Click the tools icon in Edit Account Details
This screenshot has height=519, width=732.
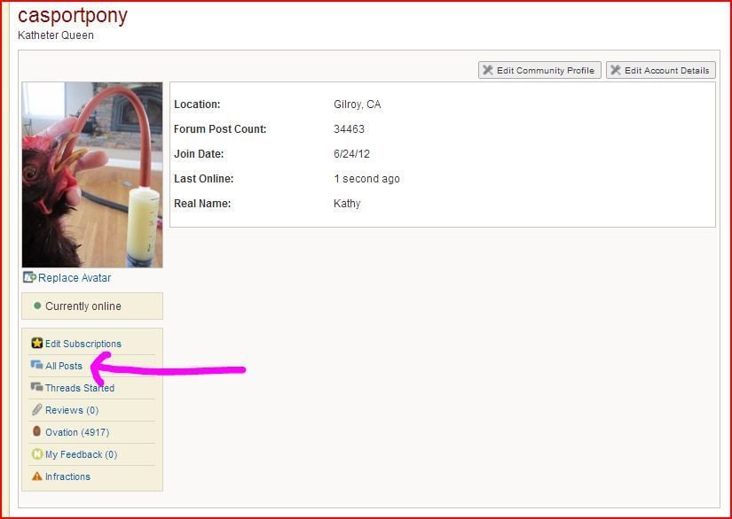[x=616, y=70]
